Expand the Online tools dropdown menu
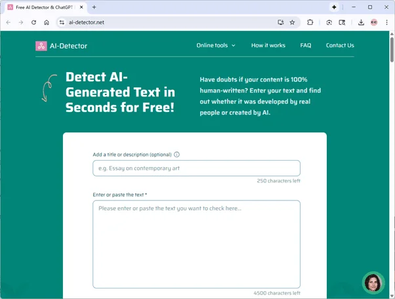395x299 pixels. click(216, 45)
